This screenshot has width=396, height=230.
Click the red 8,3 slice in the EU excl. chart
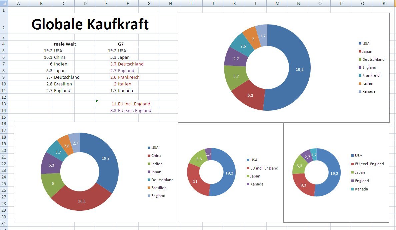click(303, 184)
